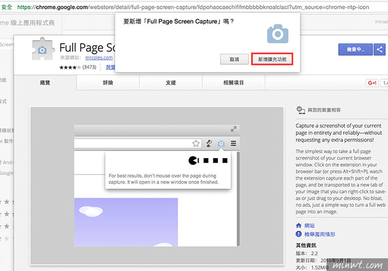Switch to the 相關項目 tab
Screen dimensions: 388x271
(233, 82)
